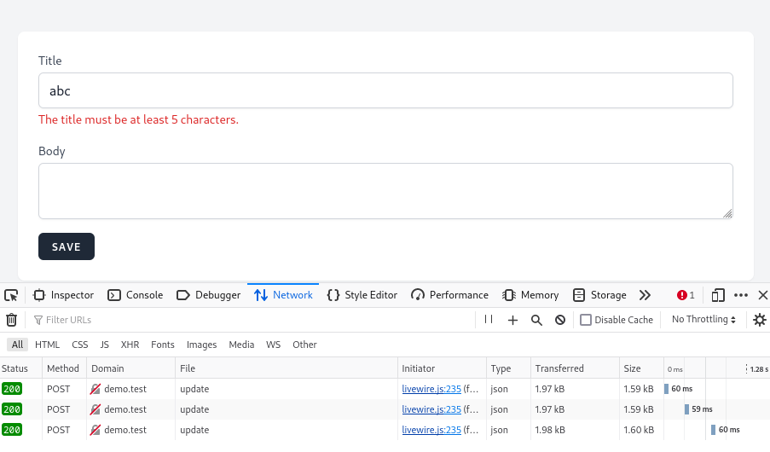Open request blocking icon
Screen dimensions: 770x452
pyautogui.click(x=560, y=321)
